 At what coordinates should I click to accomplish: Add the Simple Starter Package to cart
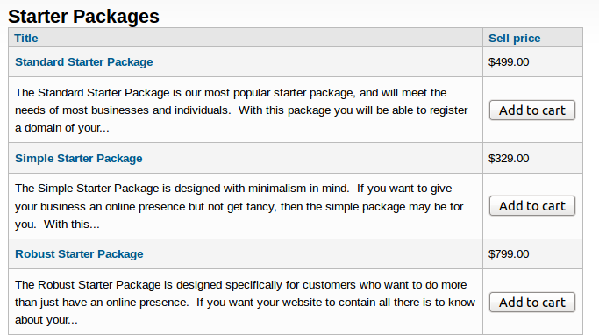[x=532, y=206]
